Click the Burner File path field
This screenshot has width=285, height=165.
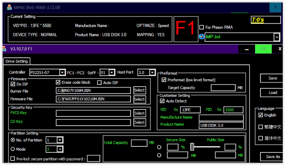coord(93,90)
